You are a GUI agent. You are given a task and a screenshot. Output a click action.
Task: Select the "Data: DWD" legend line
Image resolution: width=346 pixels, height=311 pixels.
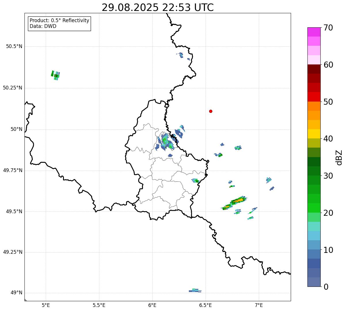(x=43, y=26)
